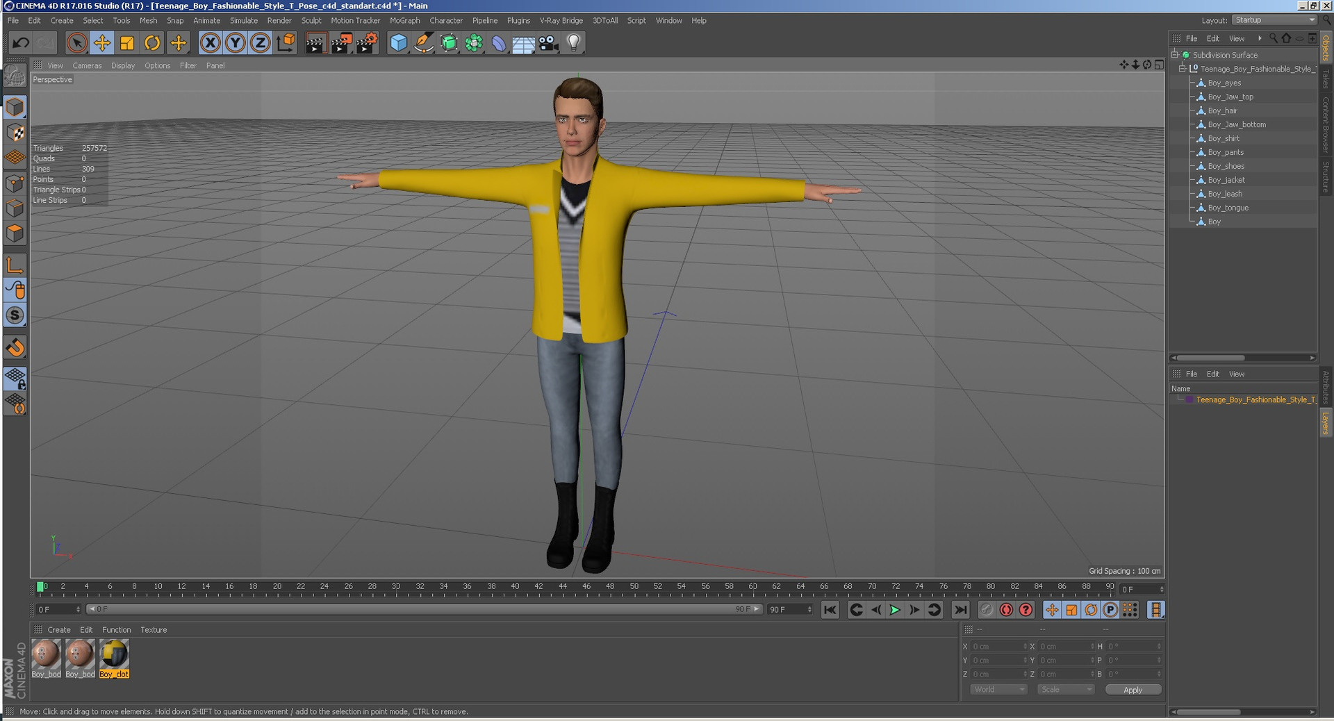Click the Apply button
Image resolution: width=1334 pixels, height=721 pixels.
pyautogui.click(x=1133, y=690)
